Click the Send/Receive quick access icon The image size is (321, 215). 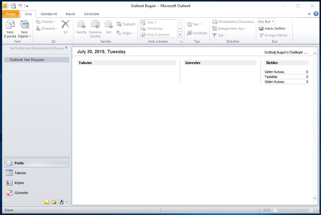point(13,6)
